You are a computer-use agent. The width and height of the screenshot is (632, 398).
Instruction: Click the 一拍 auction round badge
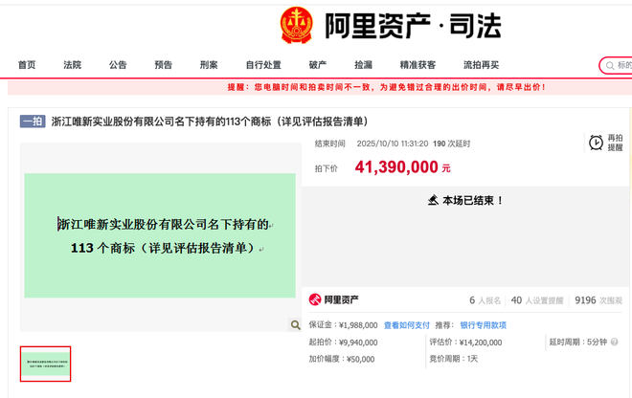[33, 122]
